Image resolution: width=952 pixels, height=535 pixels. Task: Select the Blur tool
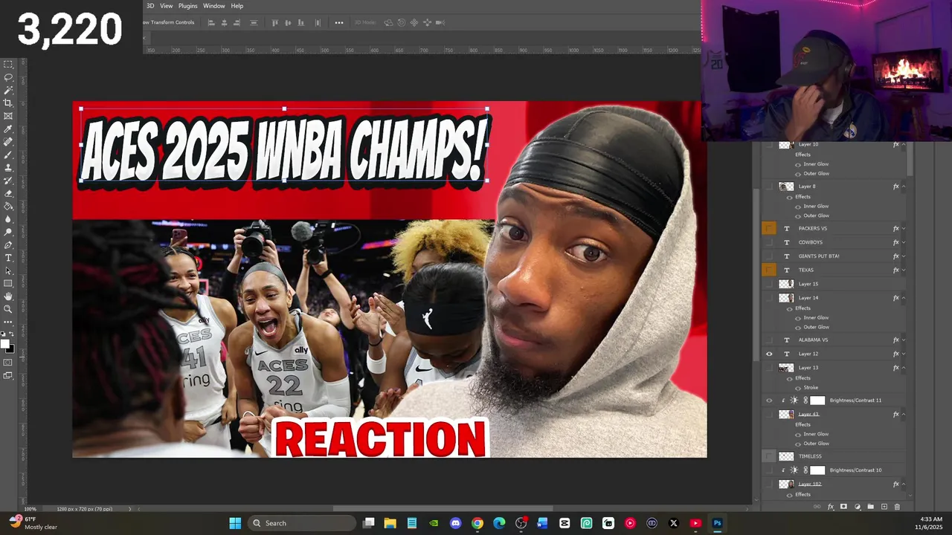pyautogui.click(x=8, y=218)
